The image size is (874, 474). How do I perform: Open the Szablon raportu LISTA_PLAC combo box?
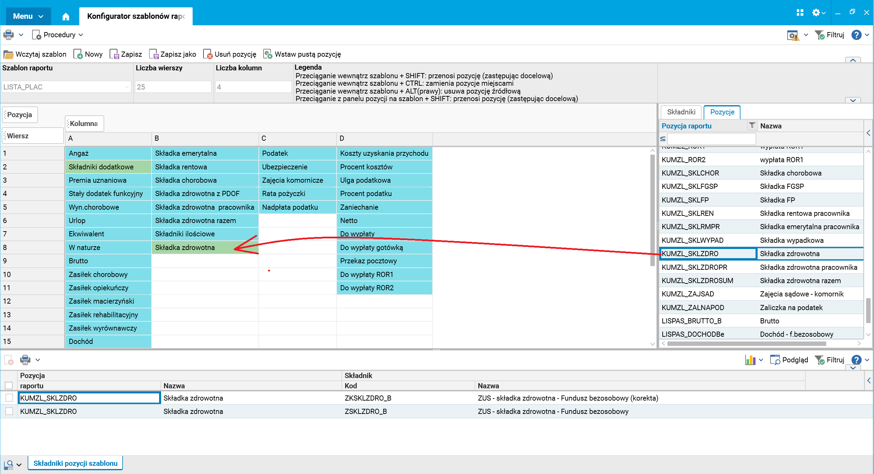pyautogui.click(x=66, y=87)
